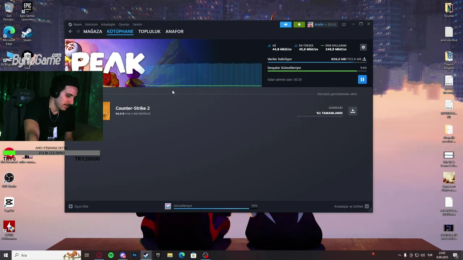
Task: Click Otomatik güncellemeler etkin text
Action: (x=337, y=94)
